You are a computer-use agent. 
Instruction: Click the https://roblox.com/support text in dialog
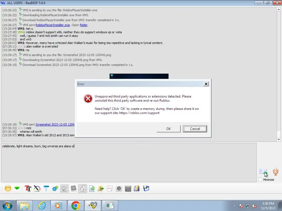139,113
